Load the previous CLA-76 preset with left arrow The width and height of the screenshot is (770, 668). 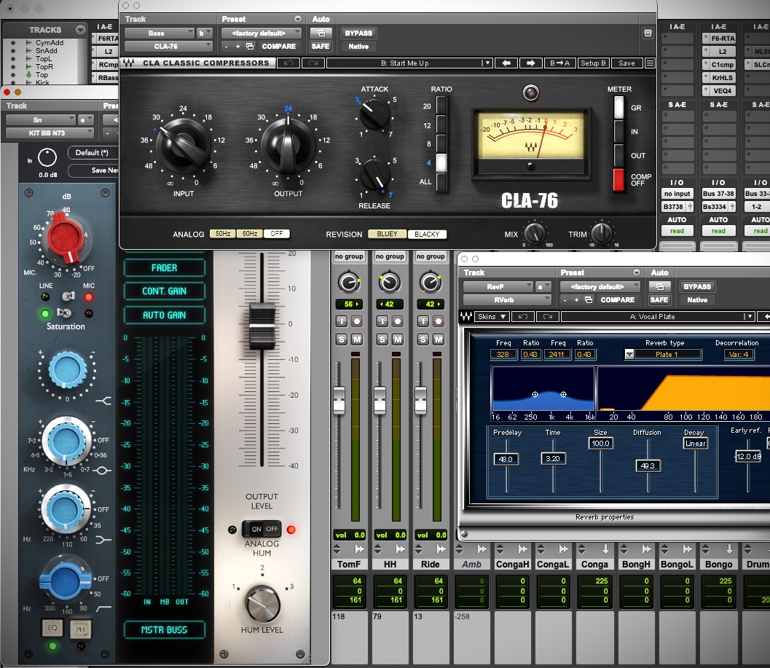pos(506,63)
